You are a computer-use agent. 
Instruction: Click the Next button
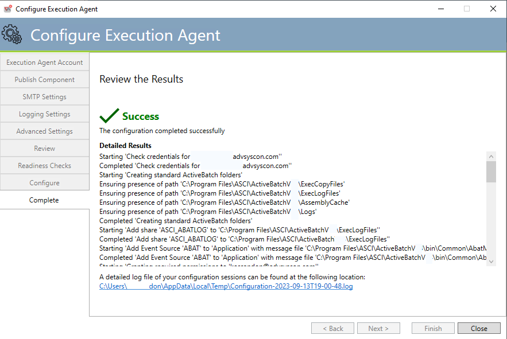point(378,328)
